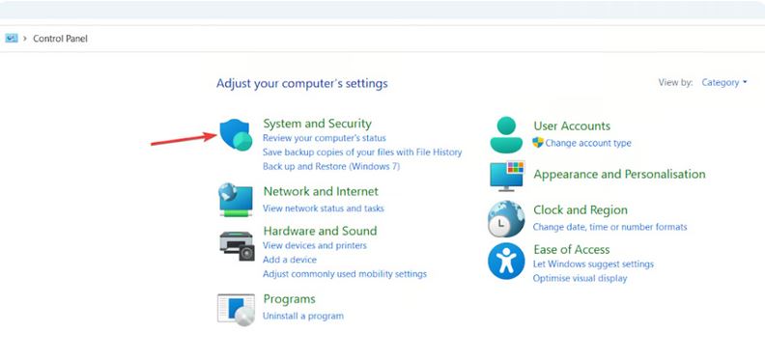Open the Ease of Access heading
Image resolution: width=765 pixels, height=361 pixels.
pos(571,249)
